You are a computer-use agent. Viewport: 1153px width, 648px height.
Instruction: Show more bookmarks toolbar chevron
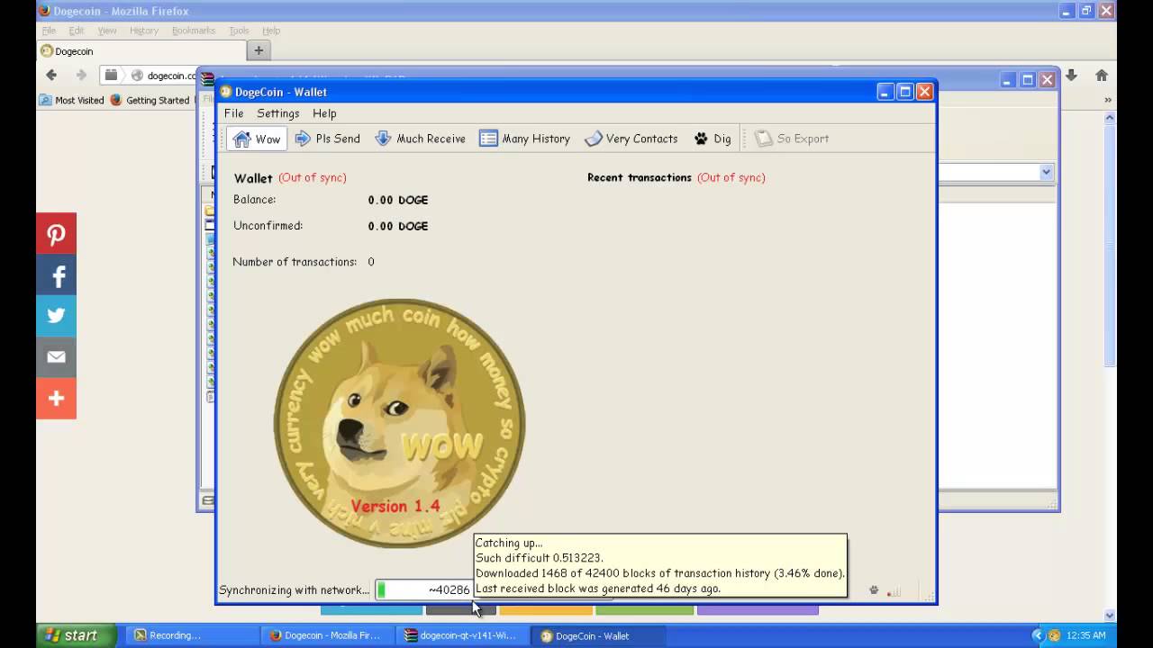pyautogui.click(x=1107, y=100)
